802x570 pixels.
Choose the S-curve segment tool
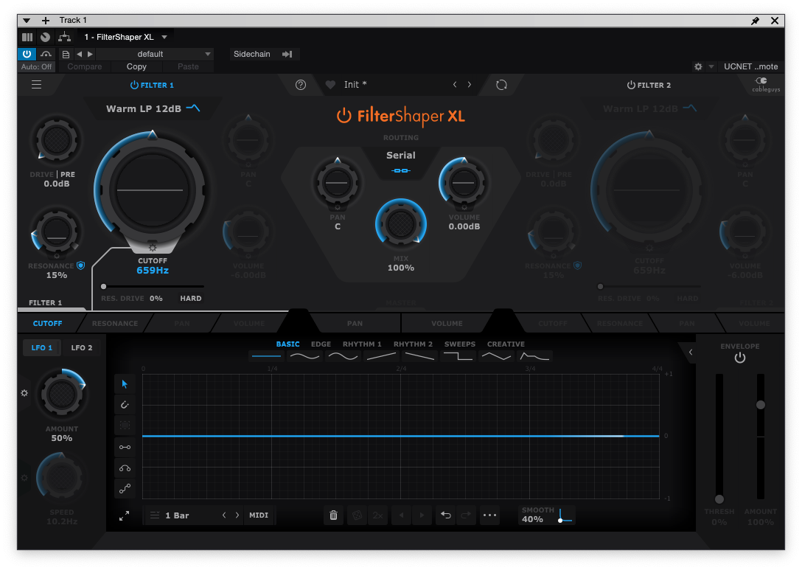[125, 489]
